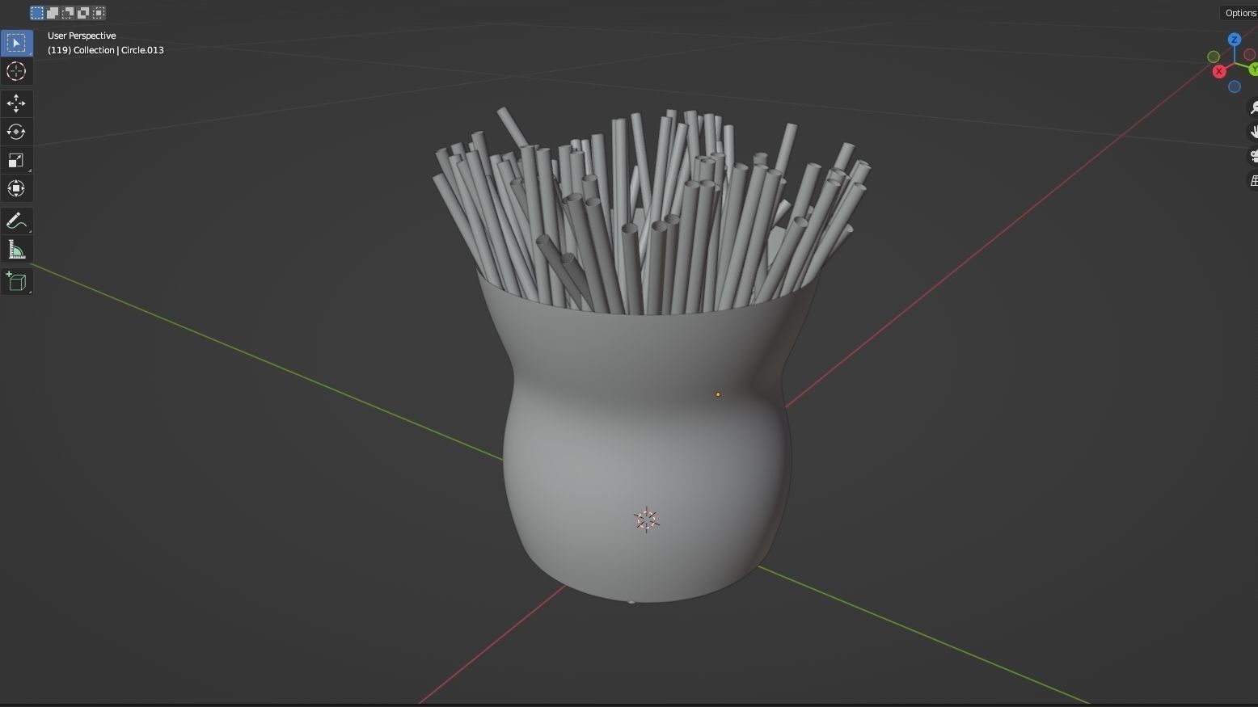Screen dimensions: 1258x707
Task: Select the Scale tool
Action: 16,160
